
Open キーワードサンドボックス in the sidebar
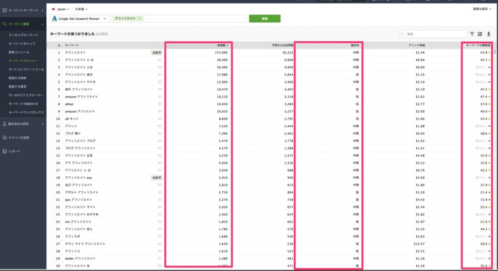click(26, 112)
